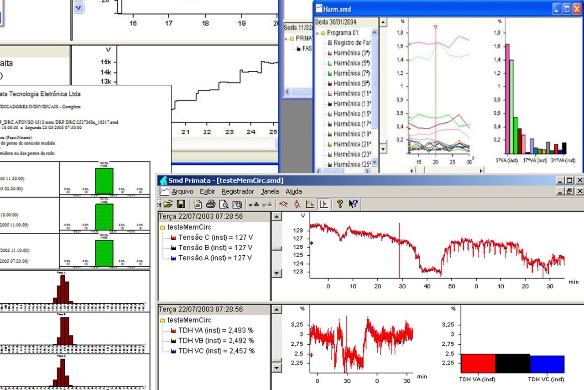Select Registro de Fal entry

click(x=351, y=42)
